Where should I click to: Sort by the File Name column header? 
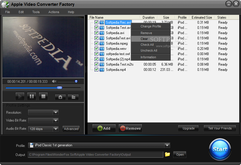[x=114, y=17]
